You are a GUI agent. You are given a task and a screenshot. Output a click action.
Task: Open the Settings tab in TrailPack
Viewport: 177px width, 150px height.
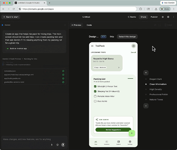click(x=130, y=143)
